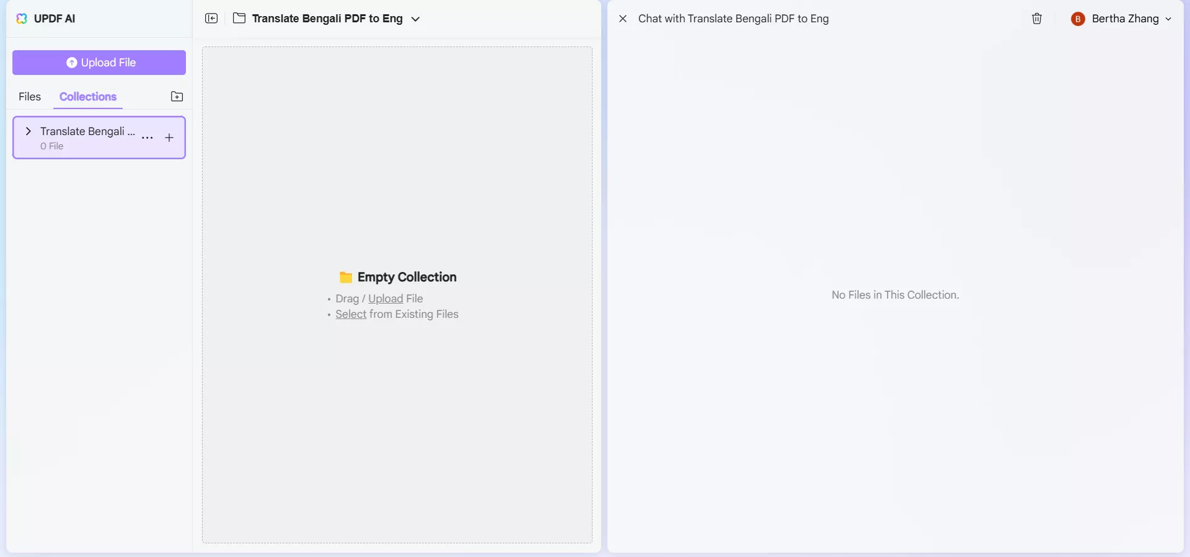Add file to Translate Bengali collection with plus
The height and width of the screenshot is (557, 1190).
(169, 138)
